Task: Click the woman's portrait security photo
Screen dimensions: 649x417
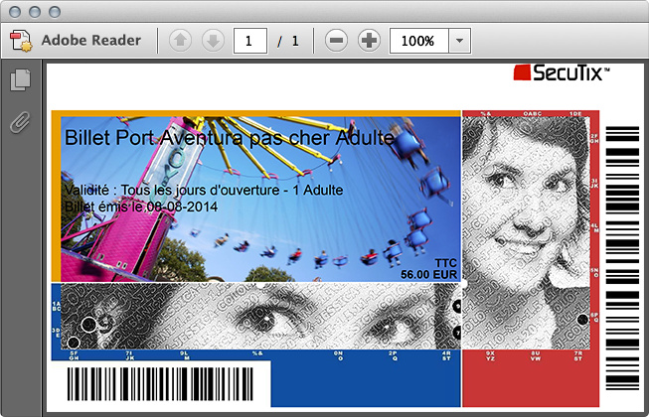Action: pyautogui.click(x=526, y=233)
